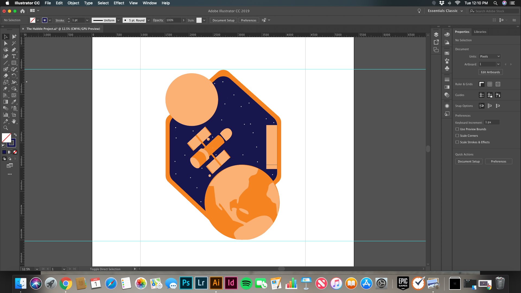Click Preferences in control bar
Viewport: 521px width, 293px height.
coord(249,20)
